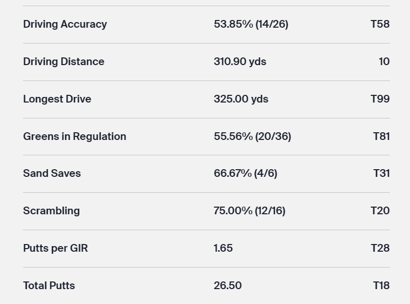The image size is (410, 304).
Task: Click the Driving Accuracy stat label
Action: [65, 24]
